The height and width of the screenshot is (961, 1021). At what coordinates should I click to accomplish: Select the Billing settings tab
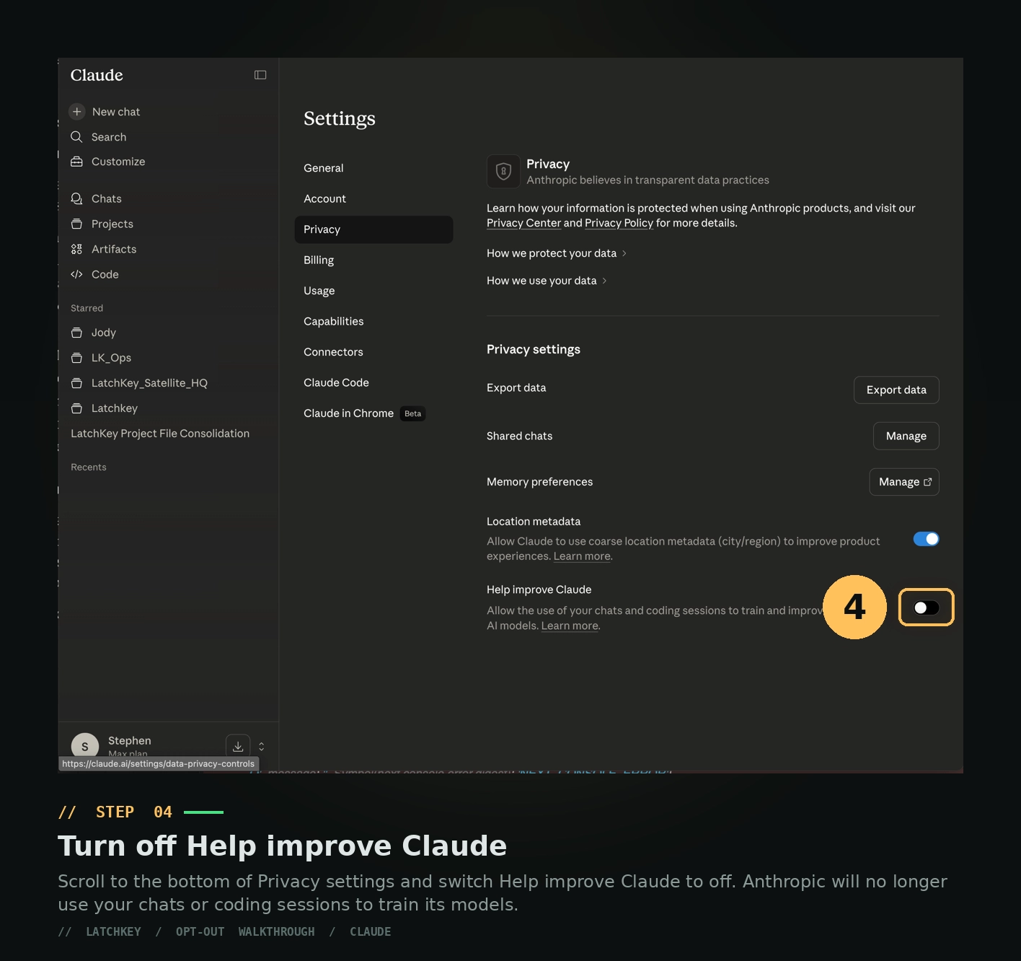(x=319, y=260)
